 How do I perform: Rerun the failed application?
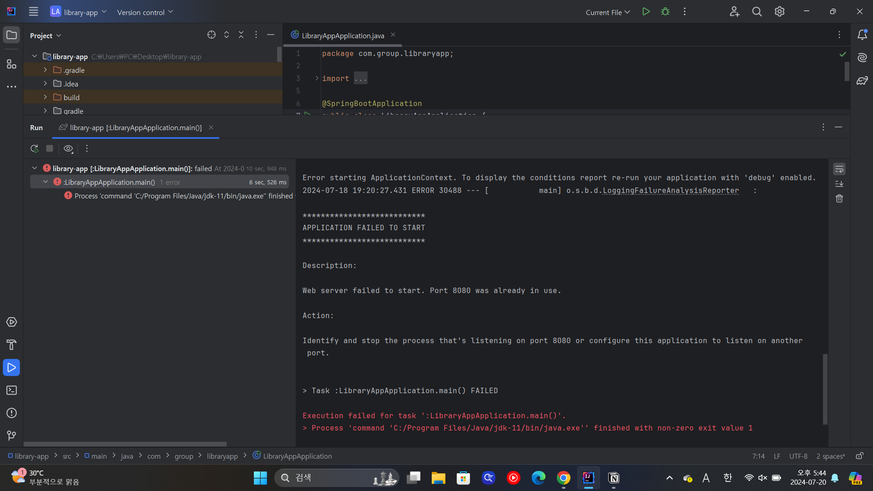35,148
